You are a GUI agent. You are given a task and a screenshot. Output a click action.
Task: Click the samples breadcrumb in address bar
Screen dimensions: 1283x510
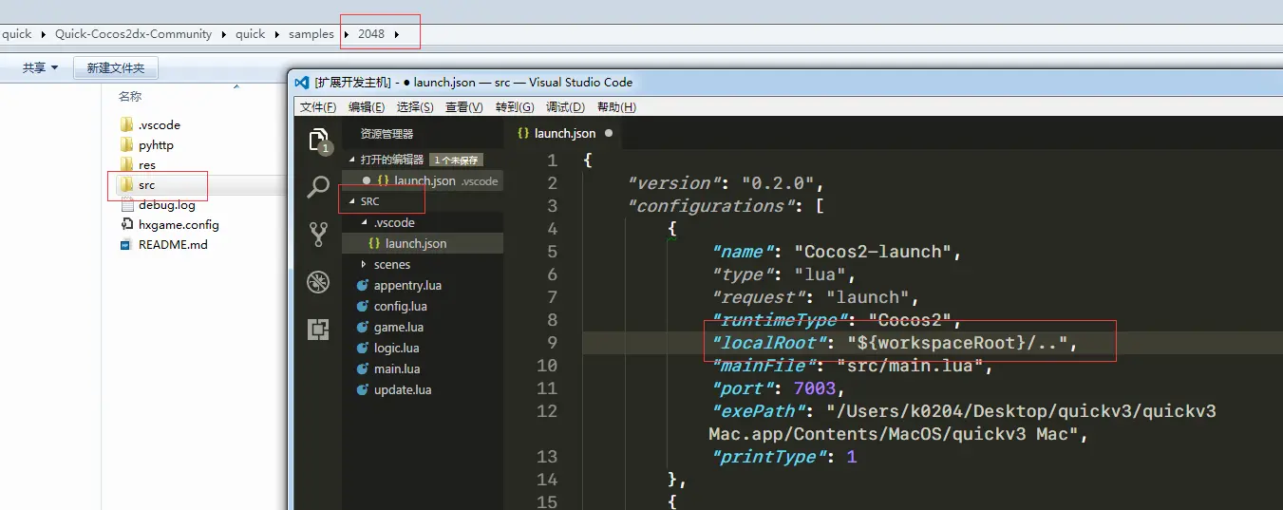click(311, 34)
